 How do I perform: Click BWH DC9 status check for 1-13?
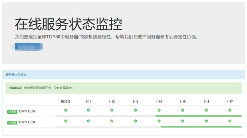136,121
